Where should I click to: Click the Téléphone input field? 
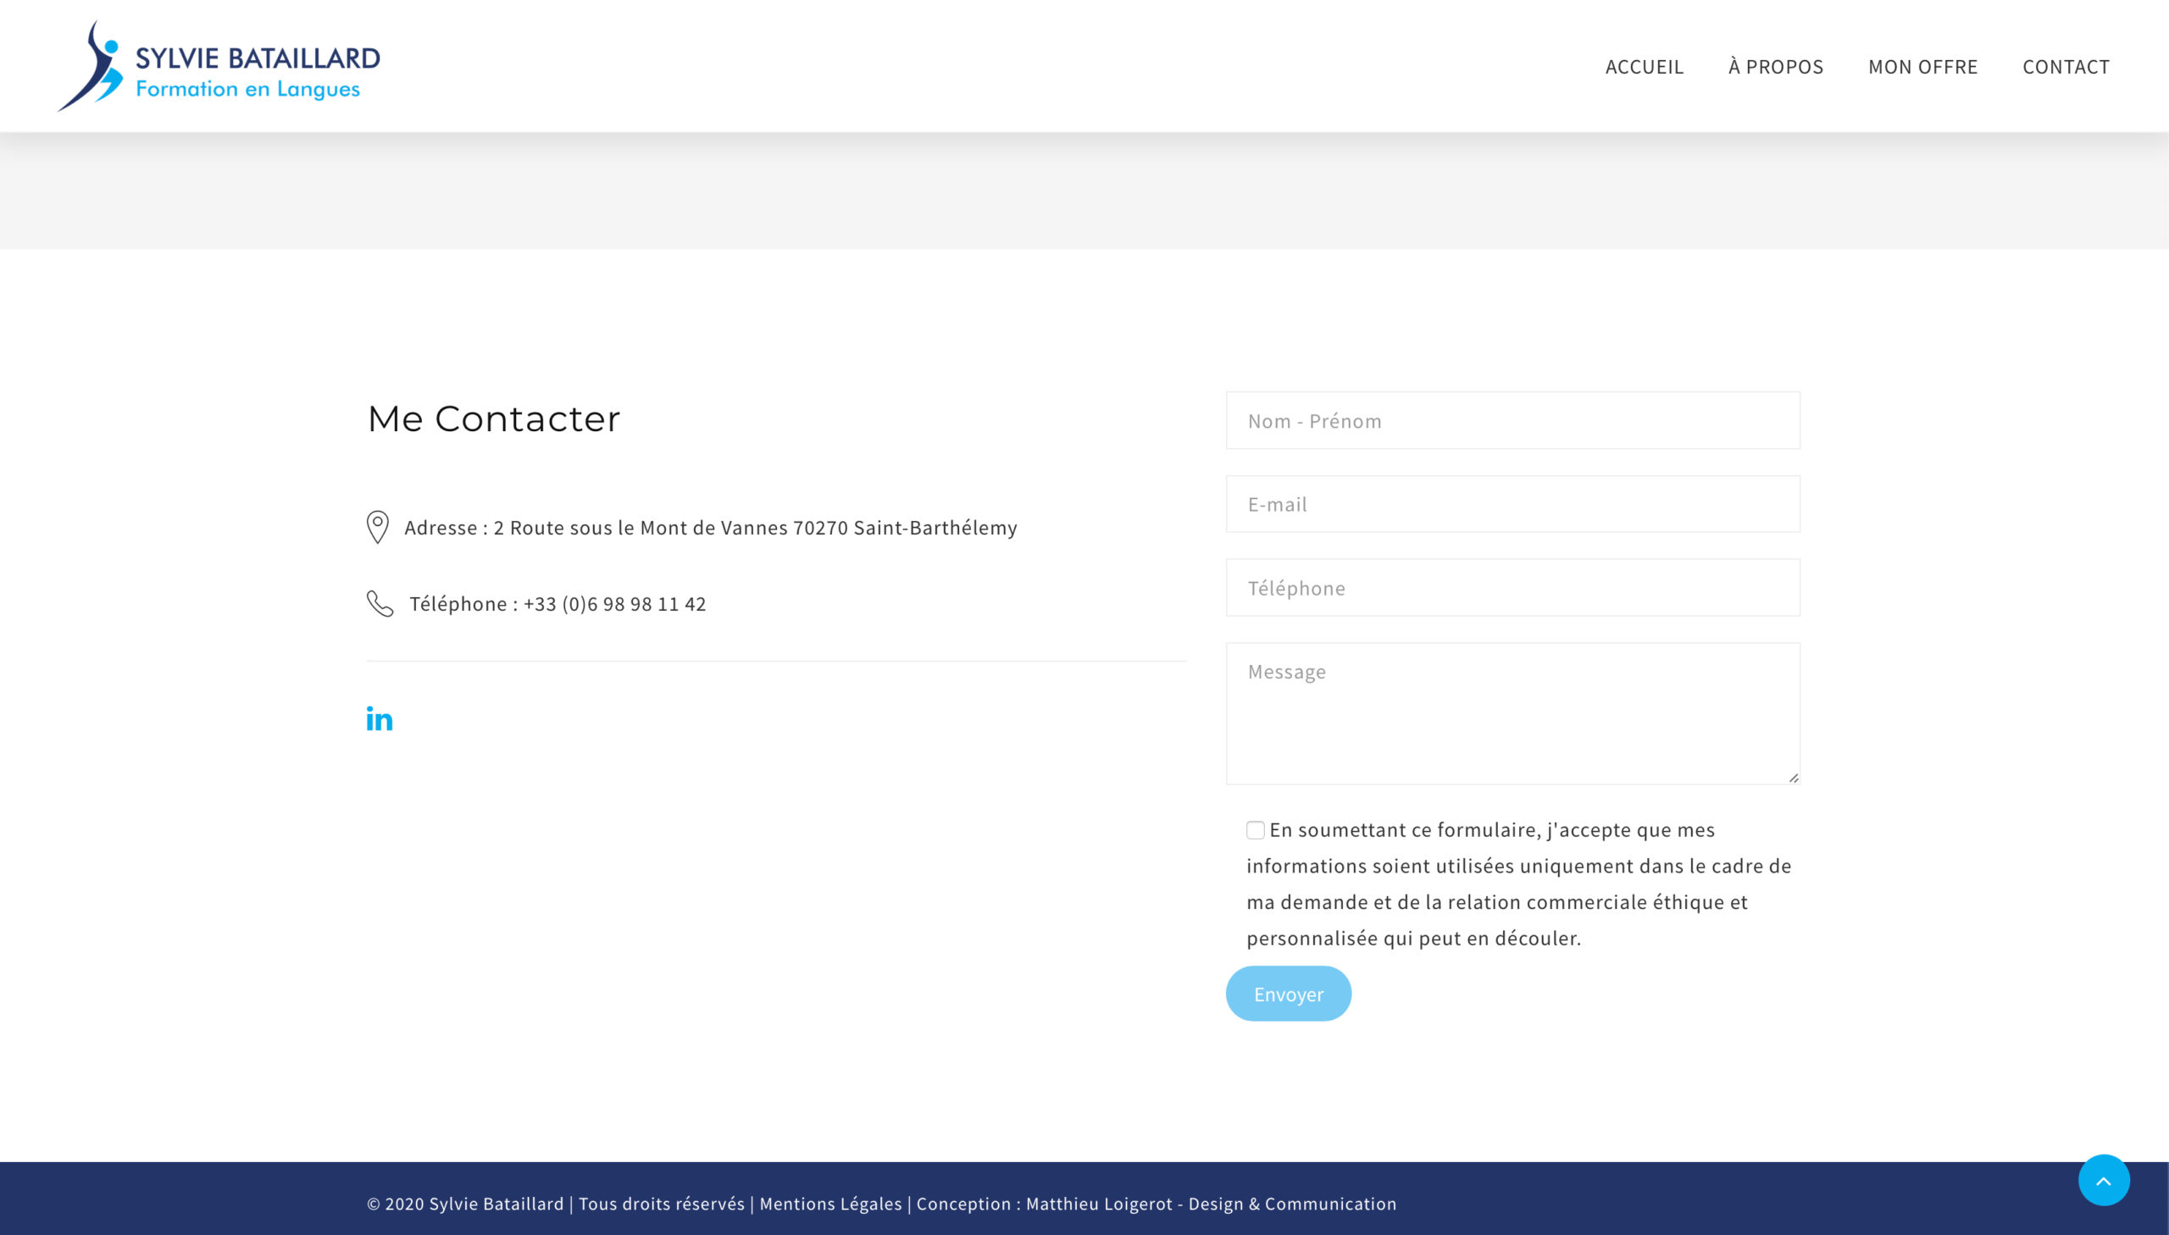pyautogui.click(x=1512, y=588)
